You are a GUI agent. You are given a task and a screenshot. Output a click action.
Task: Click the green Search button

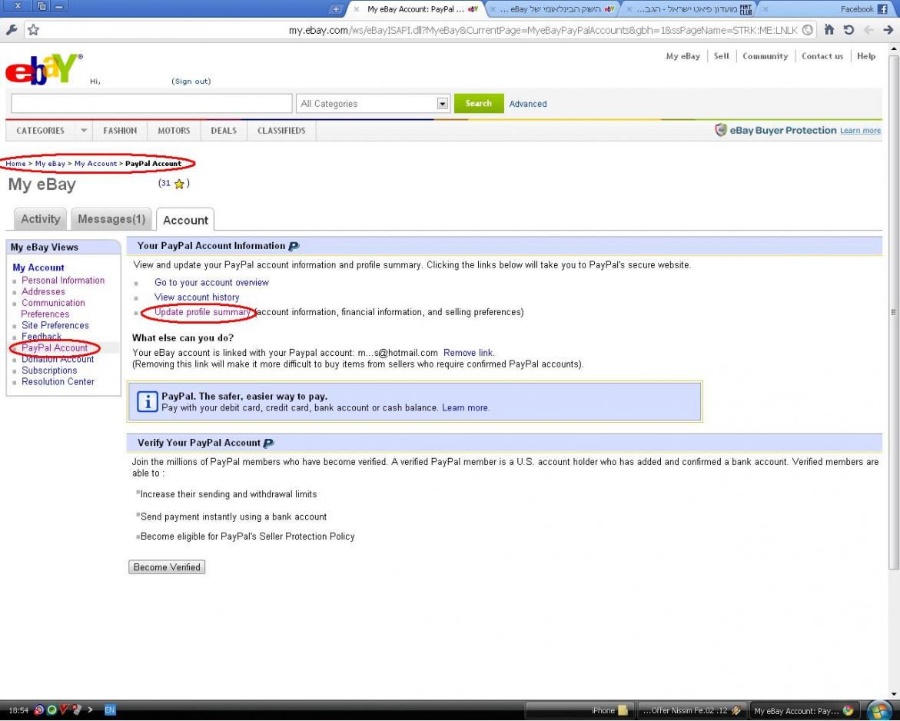click(x=478, y=104)
